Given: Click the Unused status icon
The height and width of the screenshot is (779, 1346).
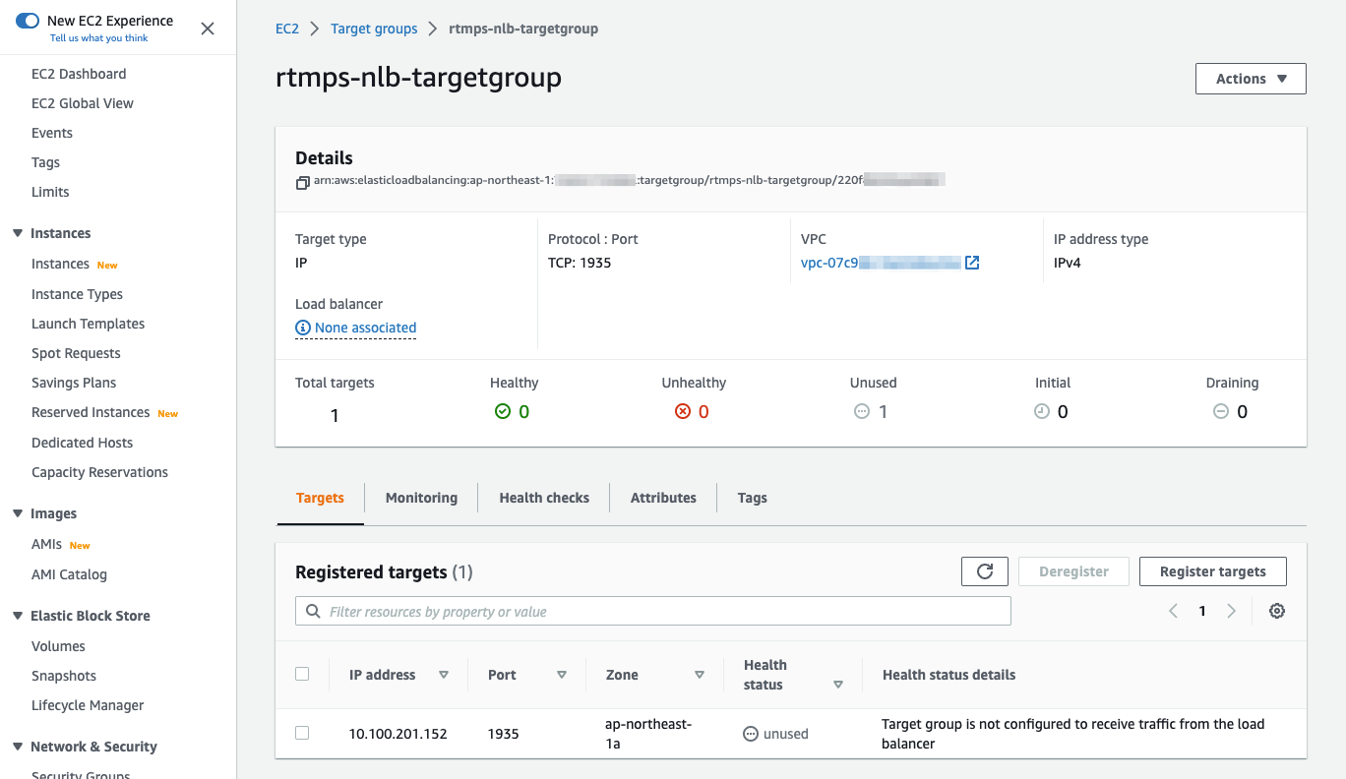Looking at the screenshot, I should click(x=862, y=412).
